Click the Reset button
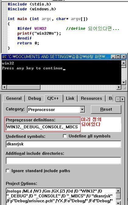 click(x=106, y=109)
